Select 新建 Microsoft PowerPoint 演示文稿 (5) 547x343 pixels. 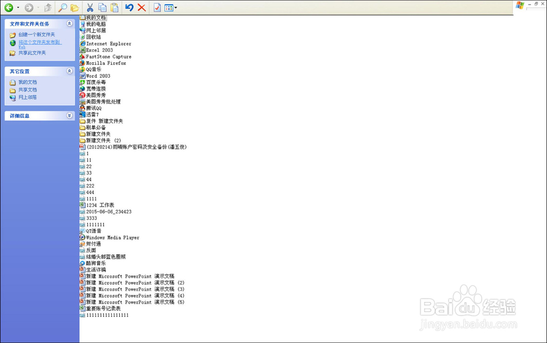(132, 302)
